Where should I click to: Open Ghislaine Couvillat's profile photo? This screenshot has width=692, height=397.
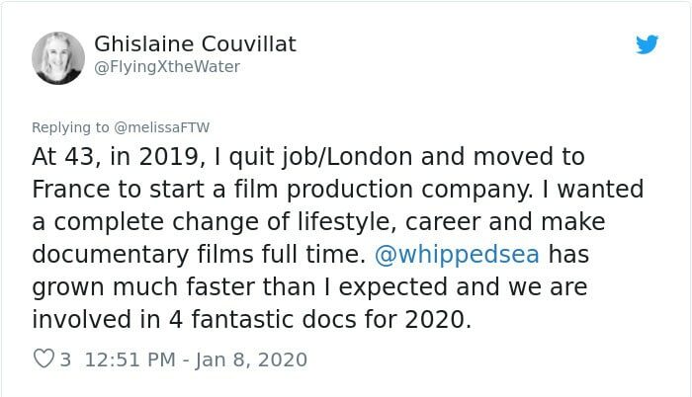pos(57,58)
